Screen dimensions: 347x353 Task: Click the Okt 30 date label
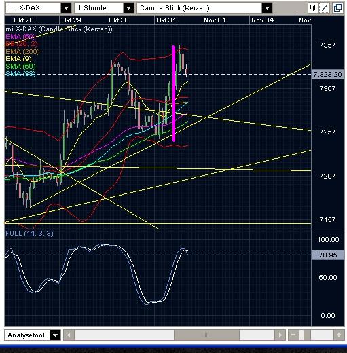(119, 20)
